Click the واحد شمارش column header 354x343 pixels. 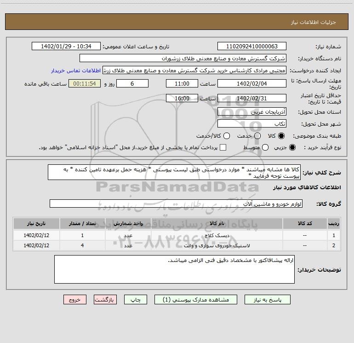click(128, 224)
